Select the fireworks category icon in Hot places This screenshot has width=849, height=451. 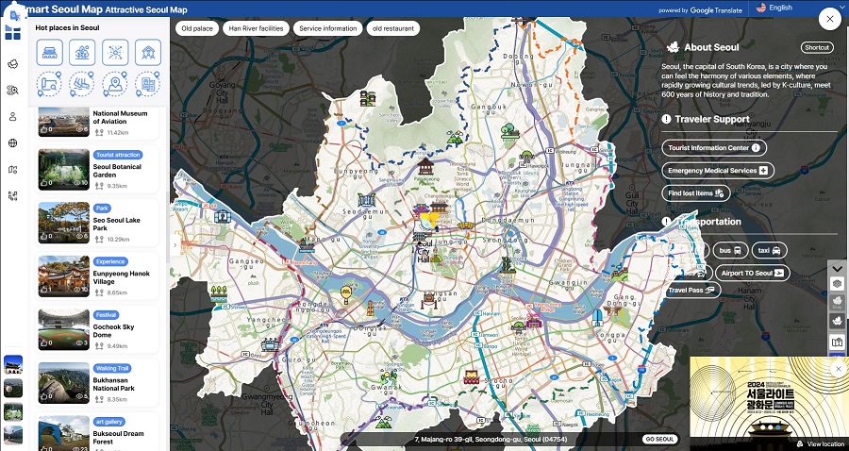click(x=115, y=52)
